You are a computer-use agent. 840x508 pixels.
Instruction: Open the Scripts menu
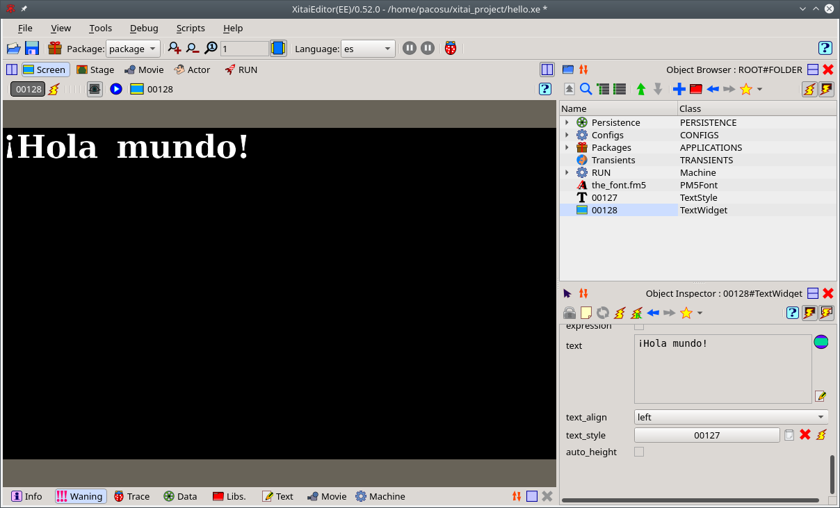191,28
